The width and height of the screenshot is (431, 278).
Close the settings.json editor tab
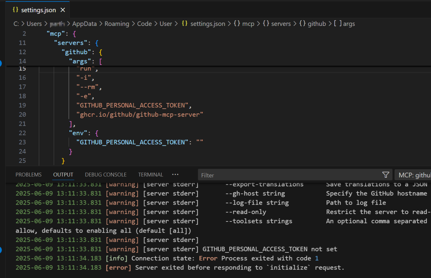pos(63,10)
